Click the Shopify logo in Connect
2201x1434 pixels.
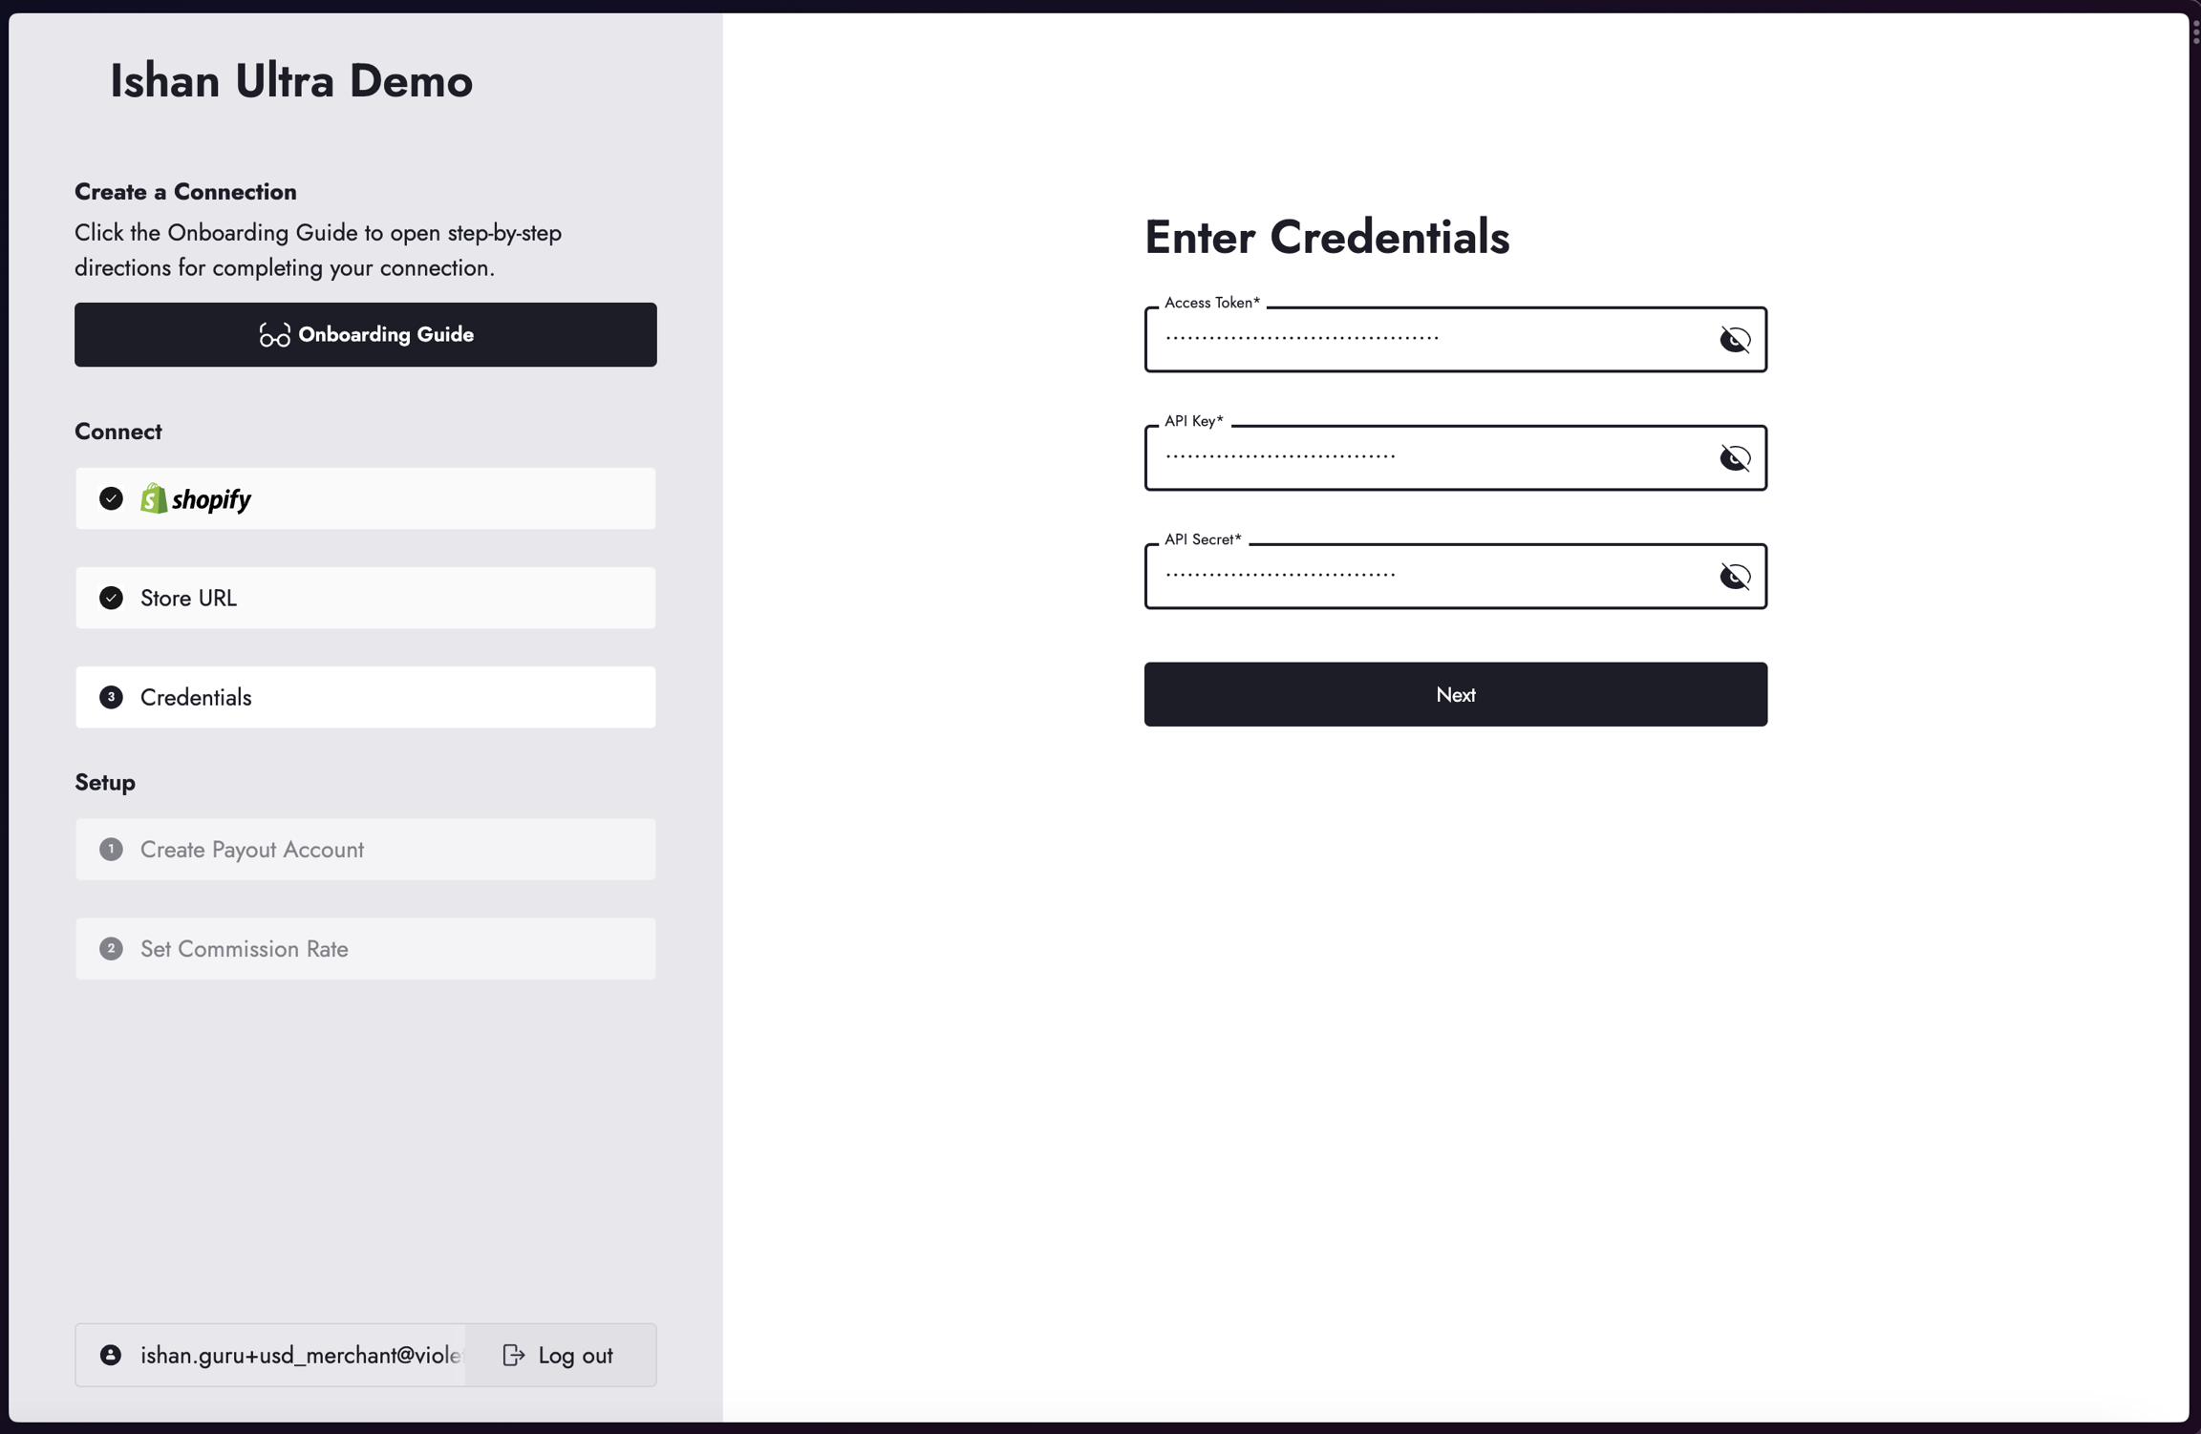[196, 498]
